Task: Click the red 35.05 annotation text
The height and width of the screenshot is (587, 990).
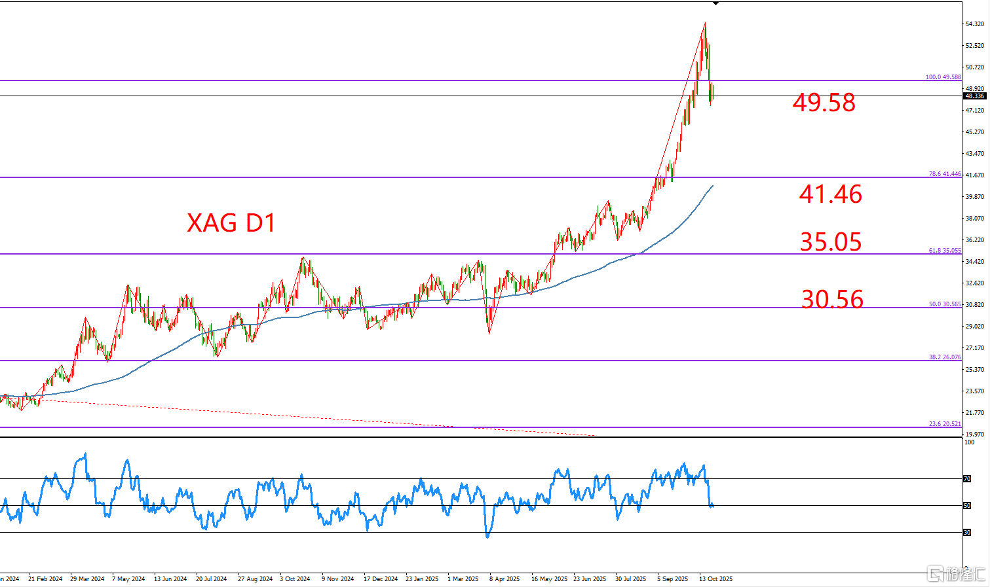Action: tap(830, 242)
